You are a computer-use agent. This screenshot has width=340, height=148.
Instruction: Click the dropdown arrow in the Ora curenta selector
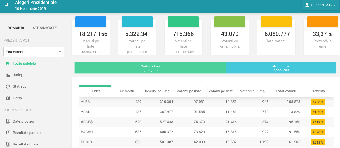[60, 52]
